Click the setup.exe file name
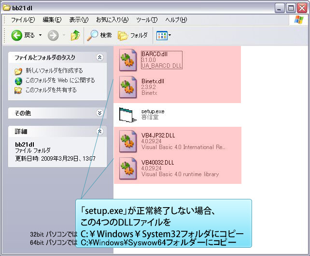Image resolution: width=310 pixels, height=256 pixels. click(x=153, y=112)
